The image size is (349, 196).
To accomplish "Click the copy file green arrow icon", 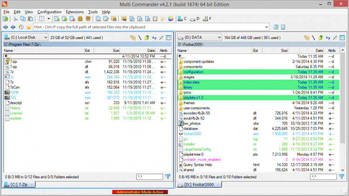I will click(65, 19).
